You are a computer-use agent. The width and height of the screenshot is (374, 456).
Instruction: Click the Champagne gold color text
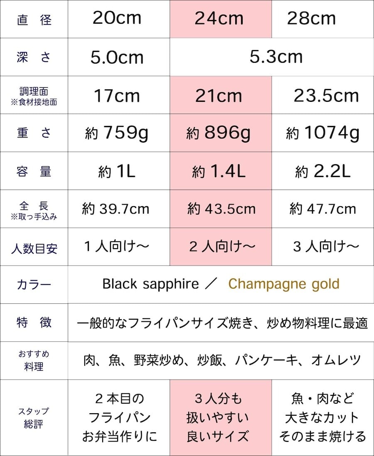coord(284,284)
